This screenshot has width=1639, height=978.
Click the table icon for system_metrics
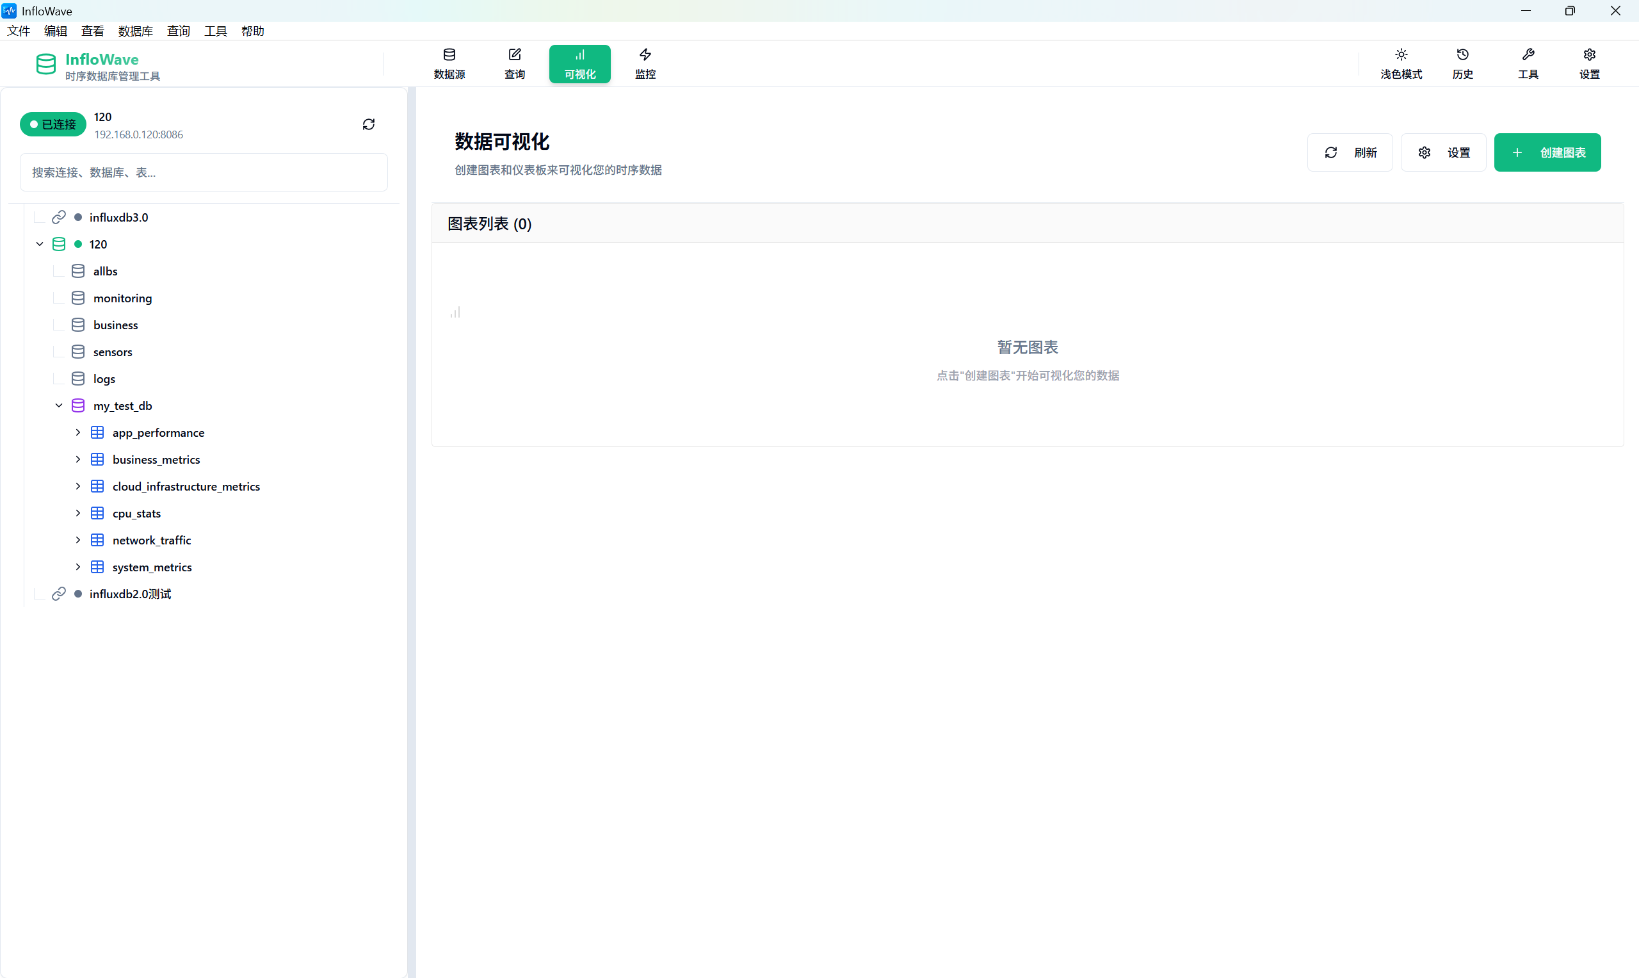97,567
